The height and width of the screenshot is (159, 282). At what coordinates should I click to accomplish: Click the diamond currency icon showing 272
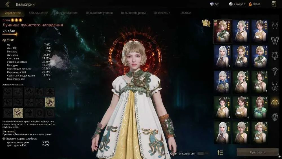(212, 4)
